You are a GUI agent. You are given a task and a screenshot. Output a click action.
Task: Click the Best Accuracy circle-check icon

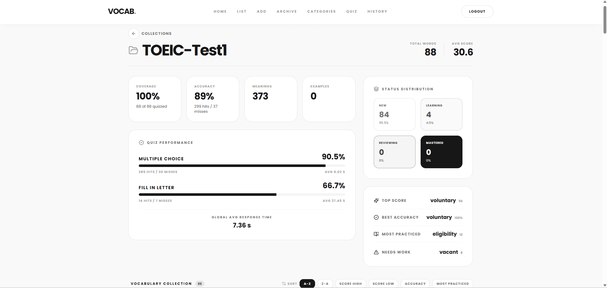pos(376,217)
